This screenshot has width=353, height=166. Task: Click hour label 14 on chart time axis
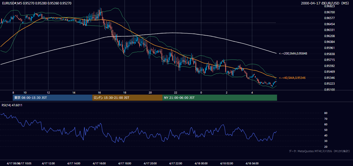point(74,92)
